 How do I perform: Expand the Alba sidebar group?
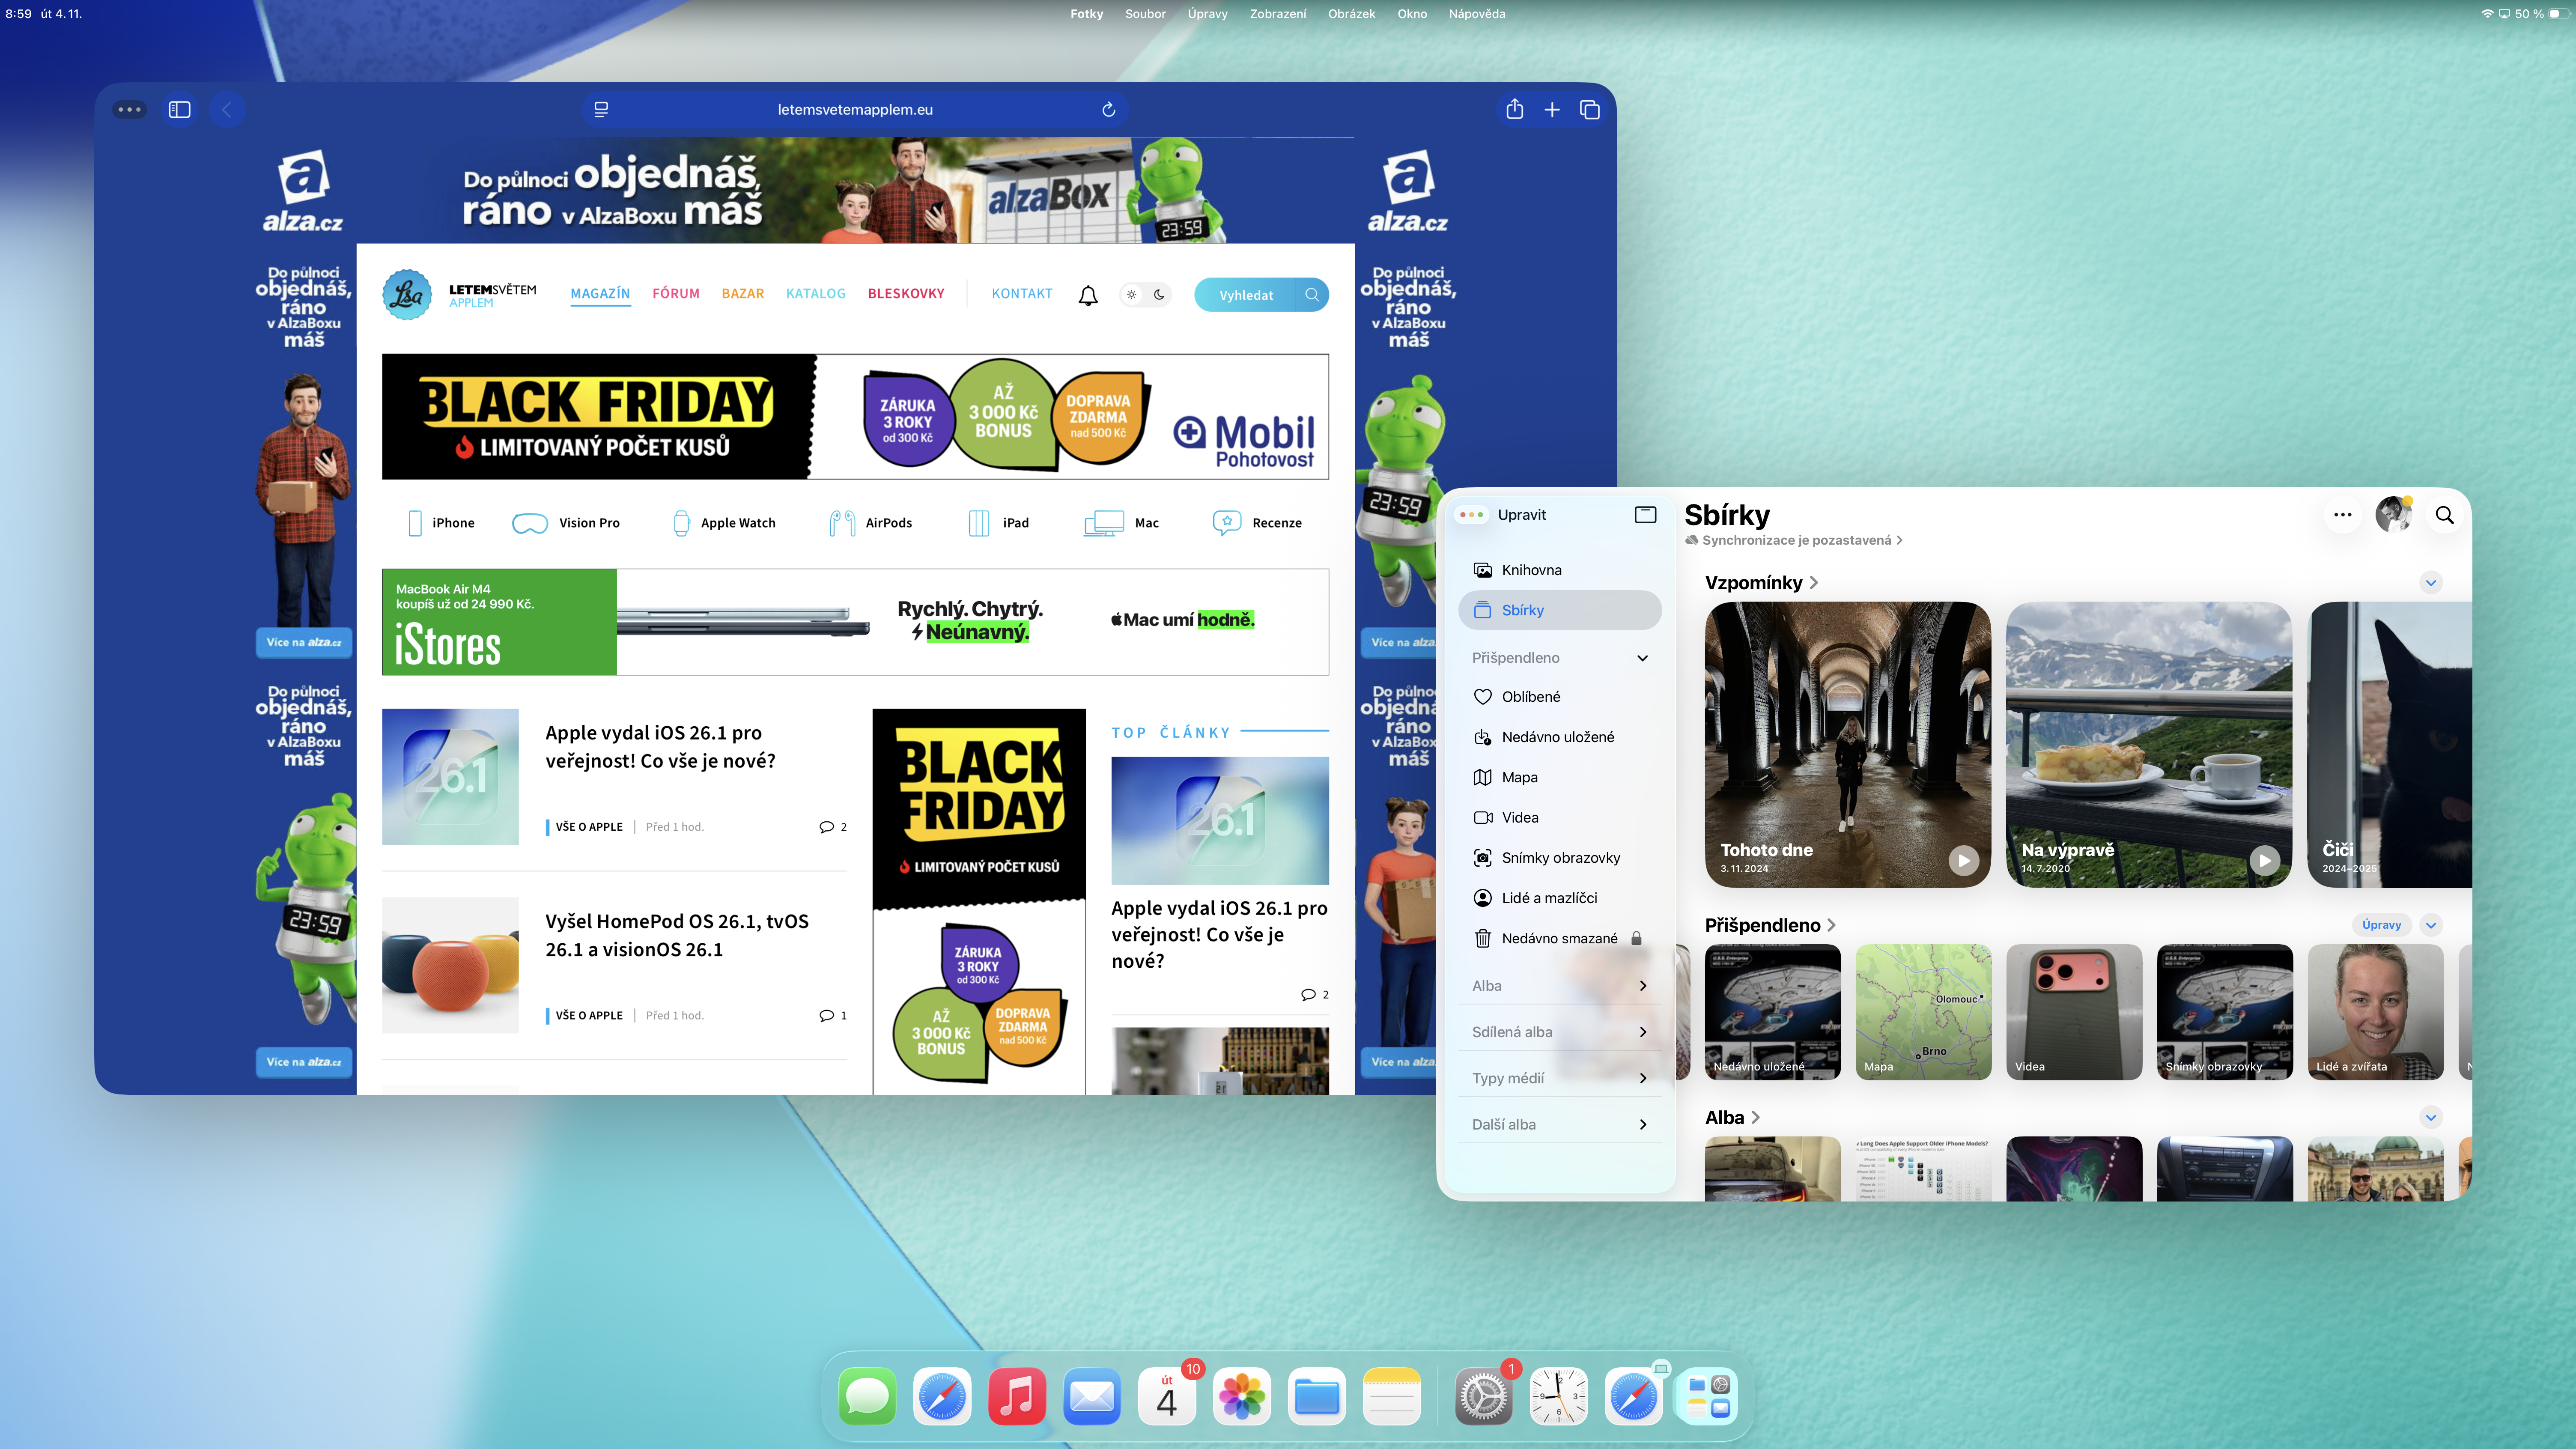(x=1642, y=986)
